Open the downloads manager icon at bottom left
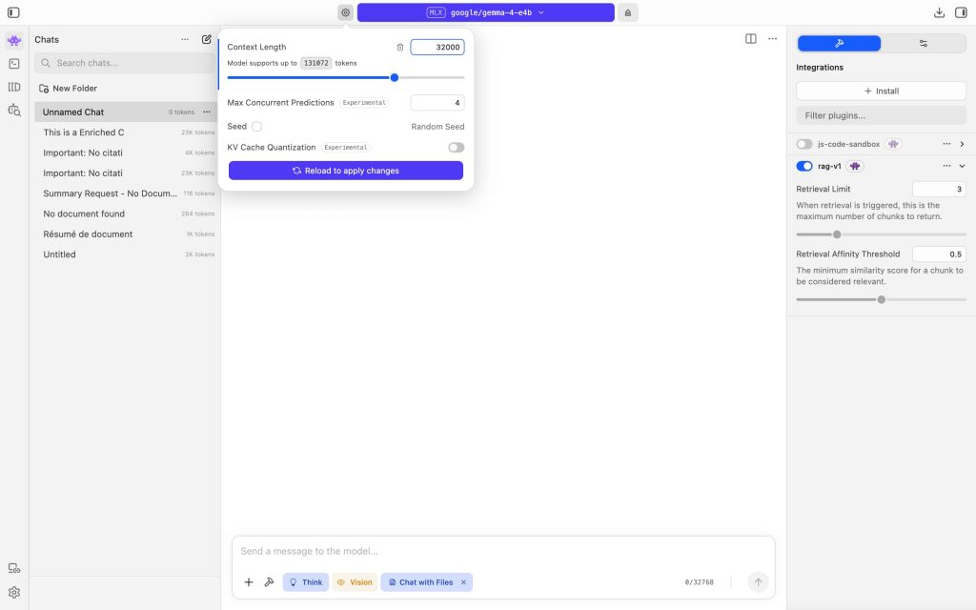Viewport: 976px width, 610px height. point(13,568)
